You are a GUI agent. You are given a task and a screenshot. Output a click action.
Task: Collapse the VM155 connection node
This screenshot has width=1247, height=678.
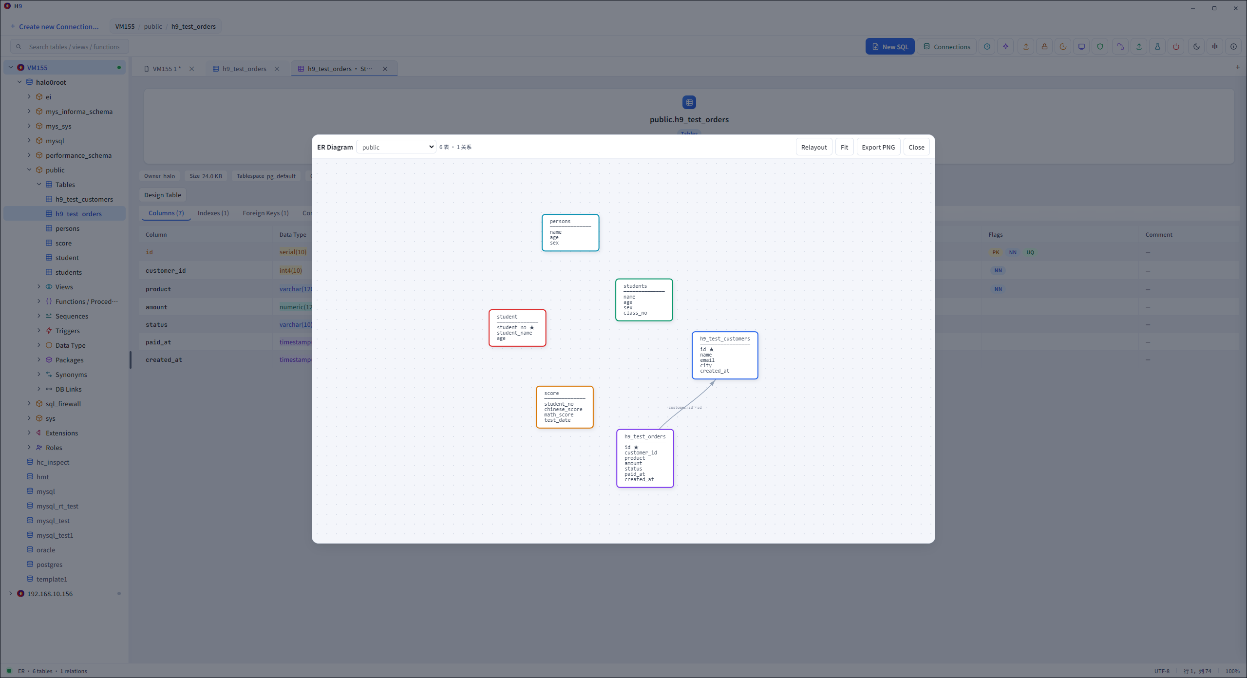click(11, 68)
